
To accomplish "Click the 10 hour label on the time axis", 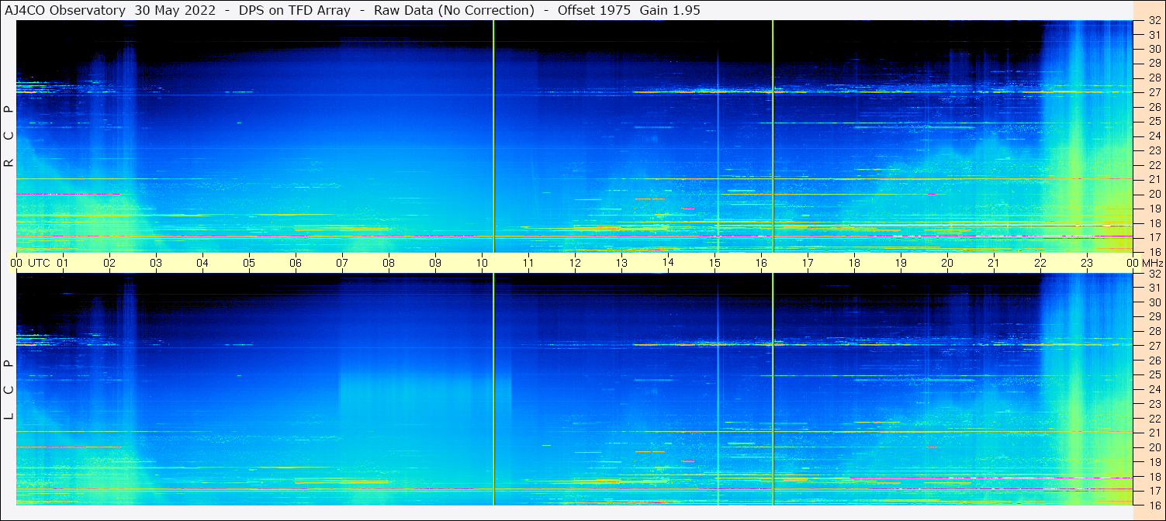I will [x=482, y=263].
